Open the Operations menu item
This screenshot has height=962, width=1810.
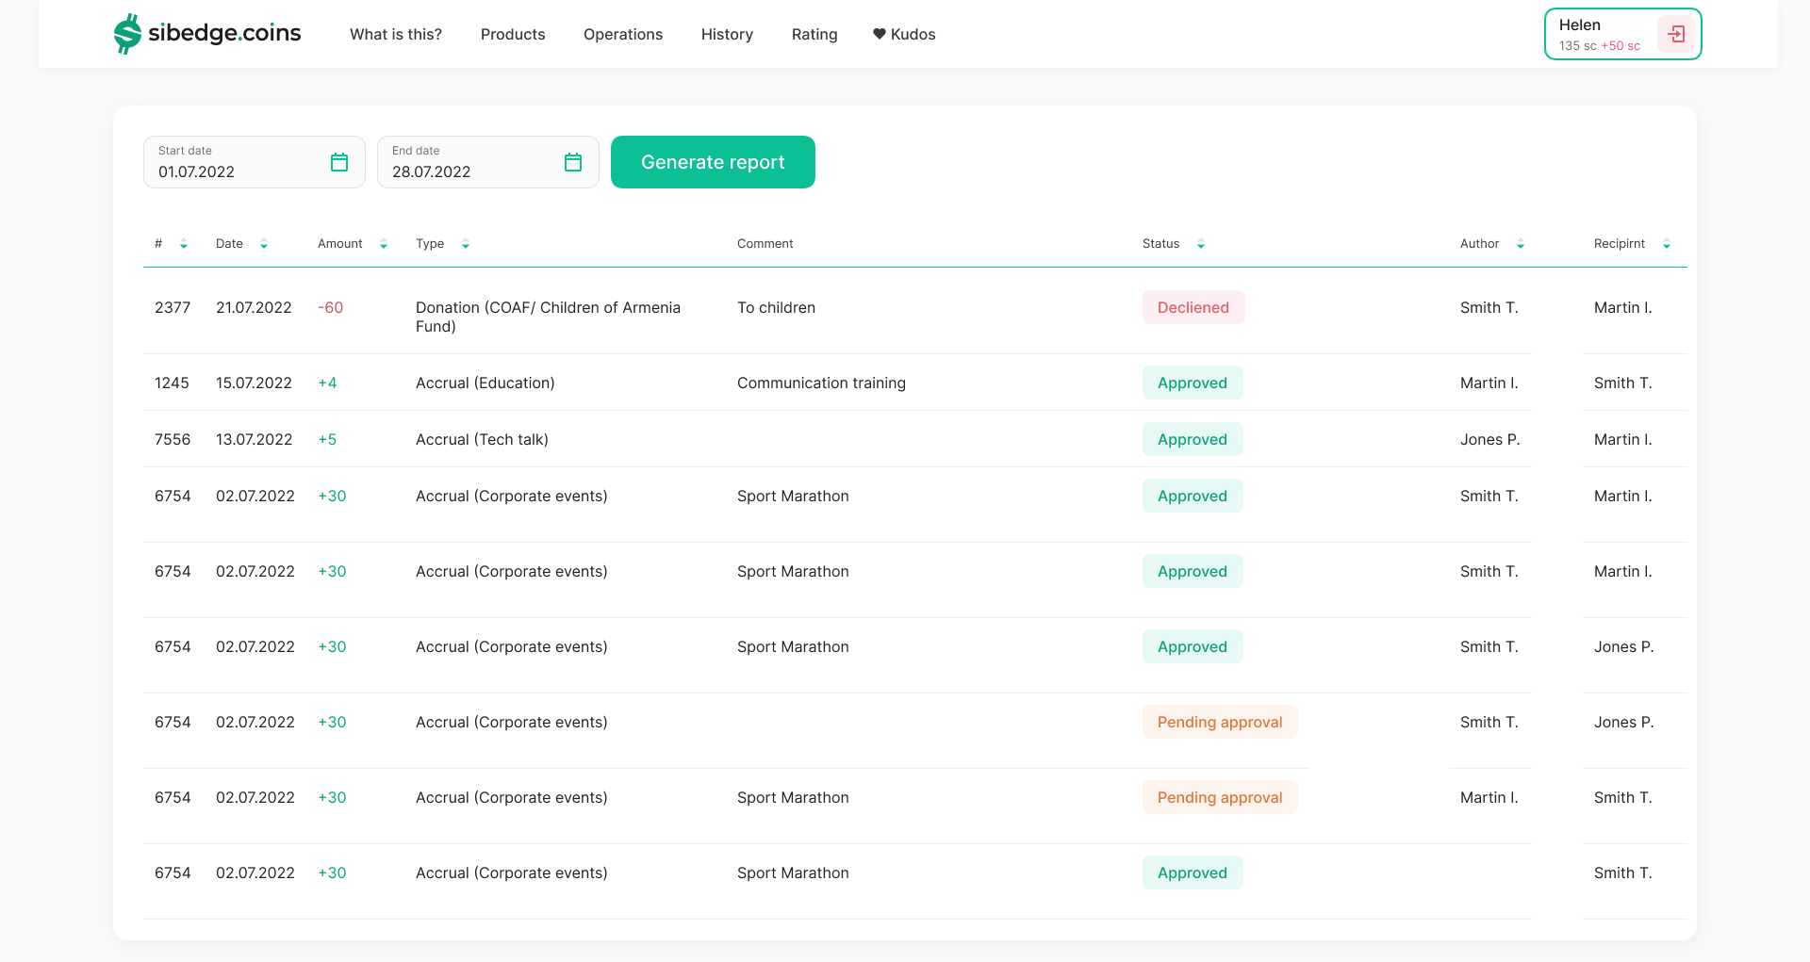point(623,34)
